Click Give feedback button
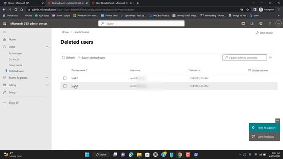 [264, 136]
